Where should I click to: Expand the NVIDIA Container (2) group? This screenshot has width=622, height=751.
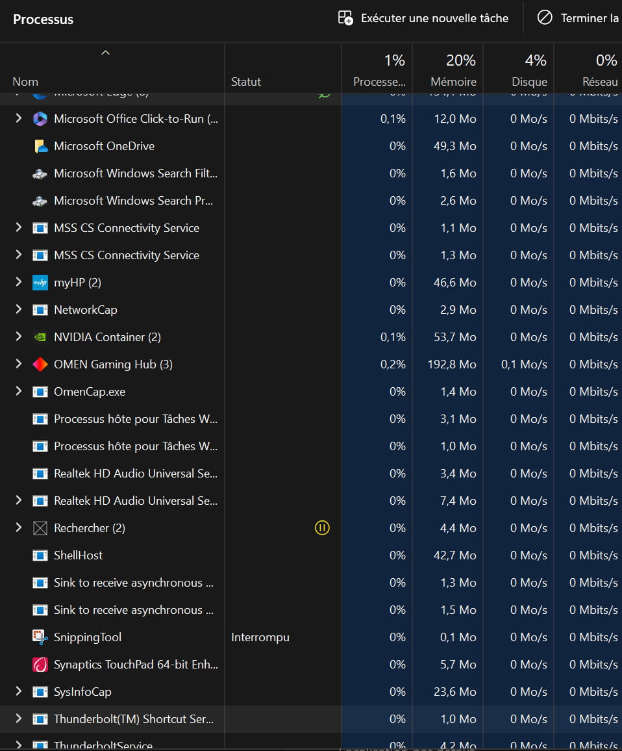pos(18,337)
